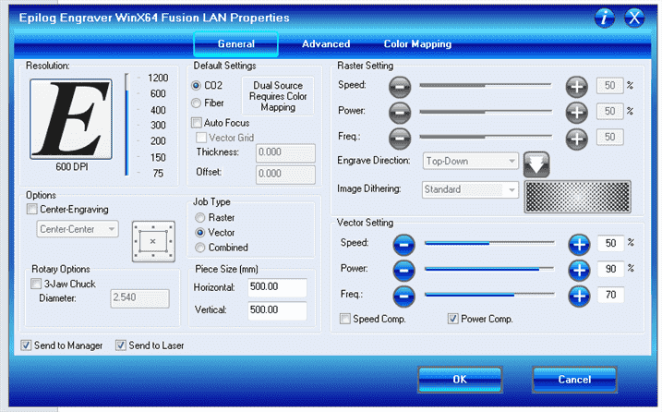The image size is (662, 412).
Task: Decrease vector Speed with minus button
Action: (x=404, y=245)
